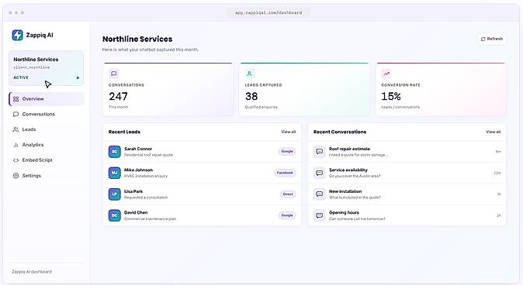
Task: Click the Embed Script code brackets icon
Action: point(16,160)
